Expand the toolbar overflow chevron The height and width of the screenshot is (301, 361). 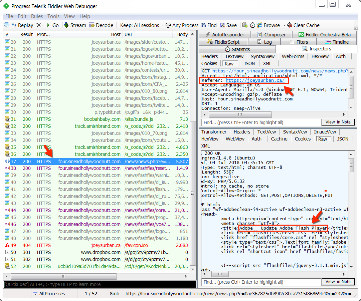[x=356, y=28]
